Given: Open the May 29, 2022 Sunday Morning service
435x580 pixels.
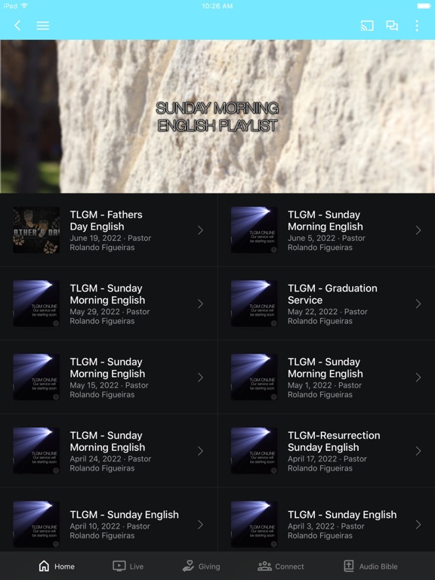Looking at the screenshot, I should point(109,304).
